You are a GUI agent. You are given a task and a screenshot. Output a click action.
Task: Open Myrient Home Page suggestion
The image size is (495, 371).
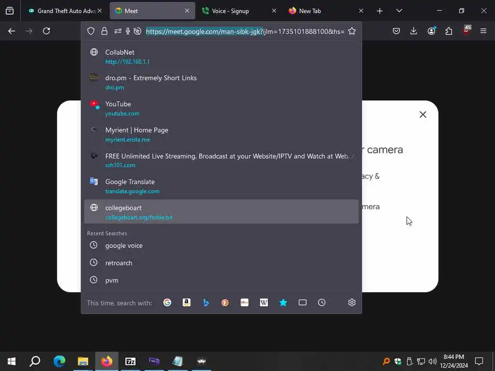tap(221, 134)
